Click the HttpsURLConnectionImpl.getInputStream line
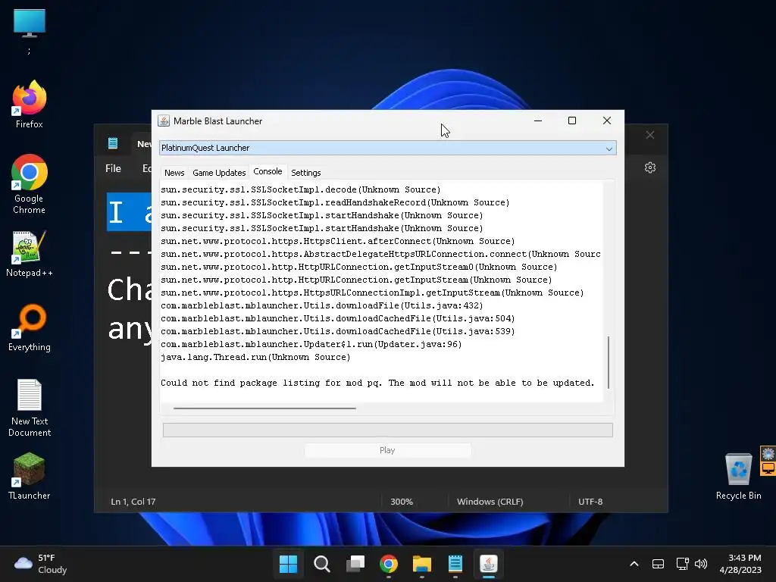This screenshot has width=776, height=582. (x=372, y=293)
